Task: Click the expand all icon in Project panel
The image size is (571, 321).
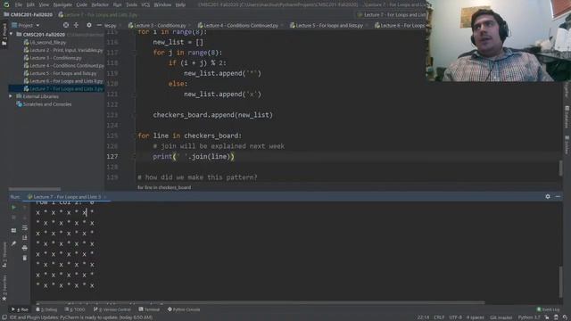Action: 76,25
